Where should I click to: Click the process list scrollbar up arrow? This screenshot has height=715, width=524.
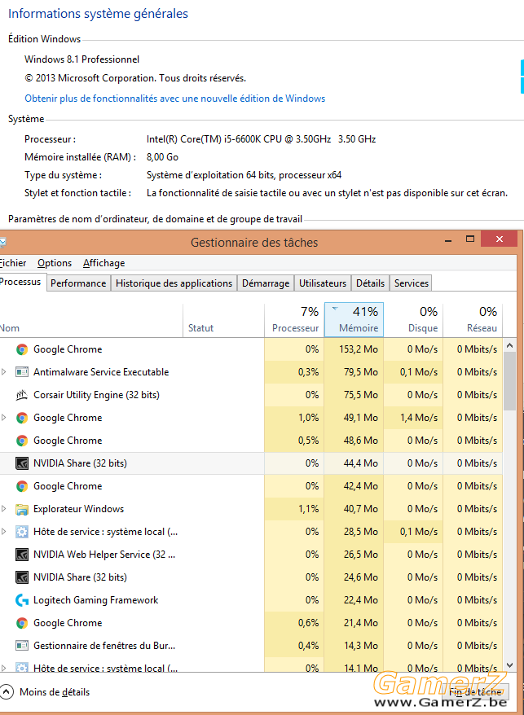(x=510, y=345)
